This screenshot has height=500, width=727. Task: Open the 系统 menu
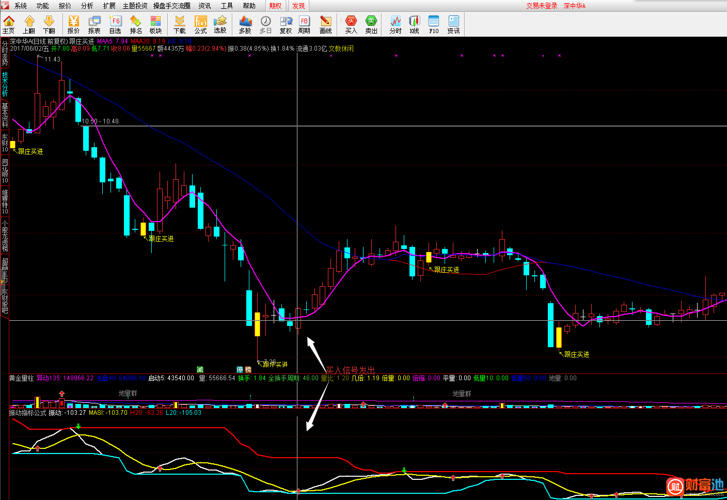pyautogui.click(x=21, y=6)
